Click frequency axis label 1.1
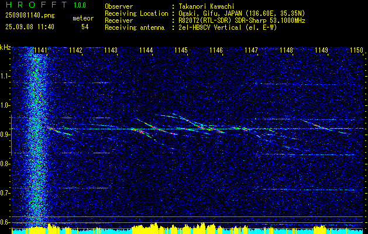 (x=5, y=76)
